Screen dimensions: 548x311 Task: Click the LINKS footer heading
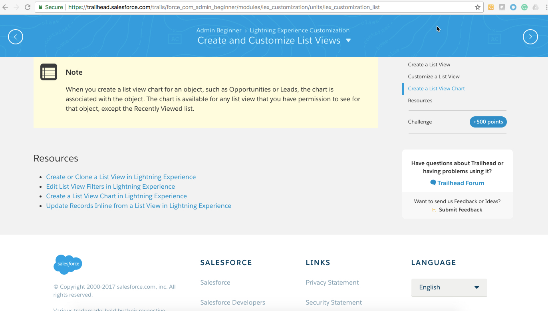(318, 263)
